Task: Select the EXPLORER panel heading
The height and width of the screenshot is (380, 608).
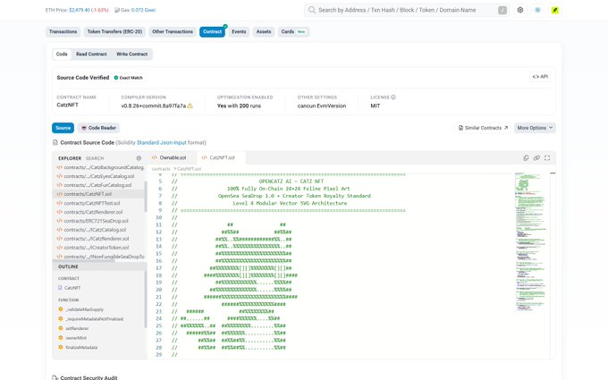Action: (70, 158)
